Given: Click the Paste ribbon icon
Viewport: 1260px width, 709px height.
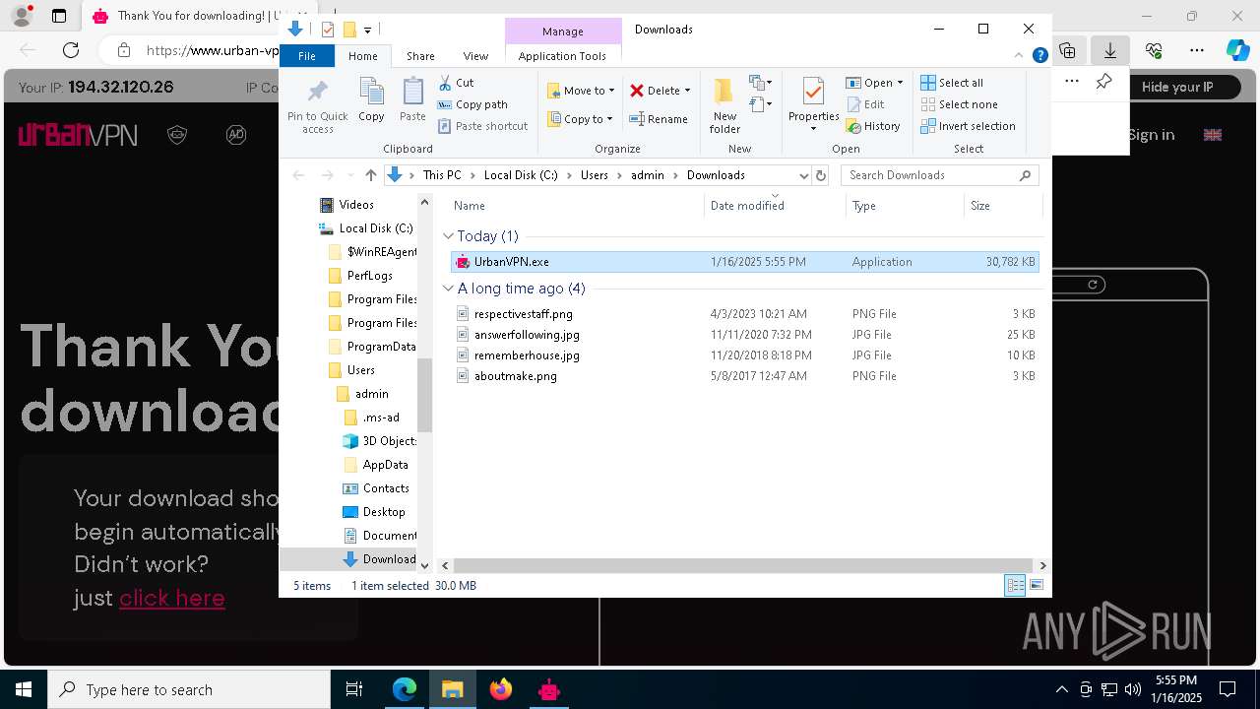Looking at the screenshot, I should point(412,100).
